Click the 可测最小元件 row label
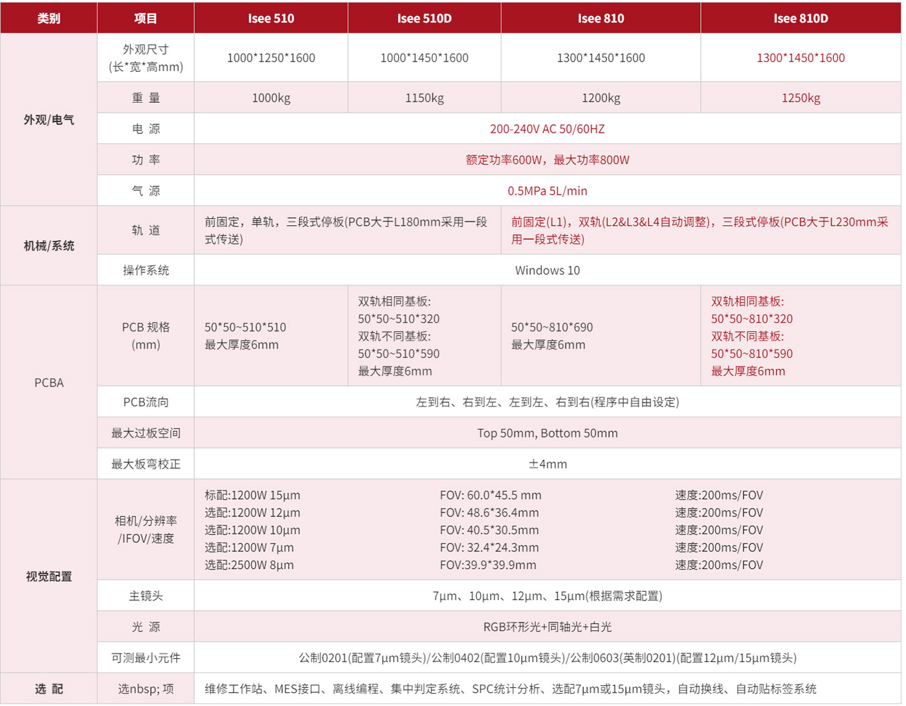The height and width of the screenshot is (706, 906). pyautogui.click(x=146, y=657)
